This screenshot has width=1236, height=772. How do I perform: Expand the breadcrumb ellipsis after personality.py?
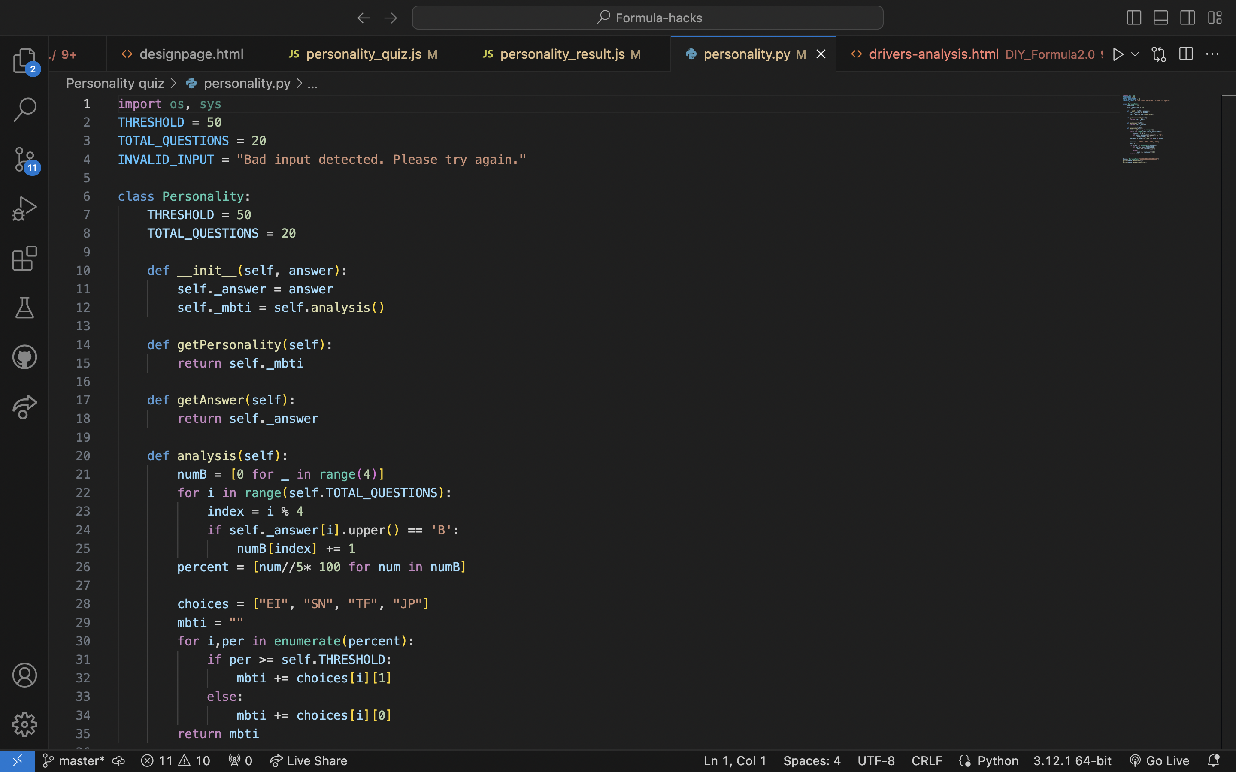click(312, 84)
